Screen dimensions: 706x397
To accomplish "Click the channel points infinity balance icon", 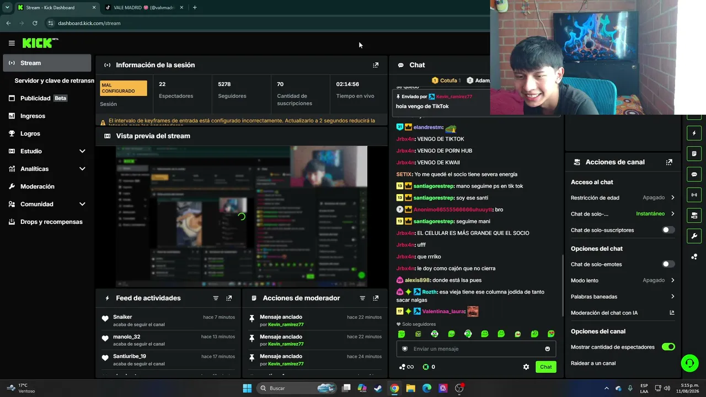I will click(406, 367).
